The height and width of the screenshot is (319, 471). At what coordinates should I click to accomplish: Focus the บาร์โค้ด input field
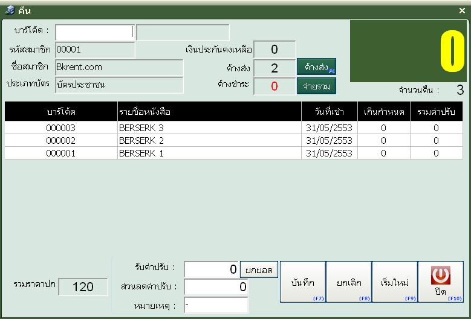(x=94, y=32)
